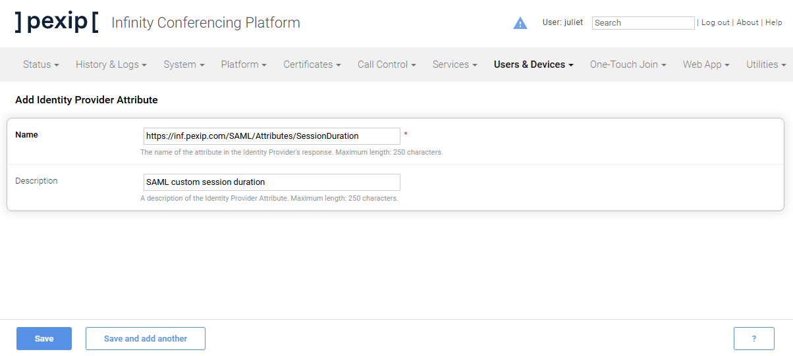
Task: Expand the Call Control menu
Action: [x=387, y=64]
